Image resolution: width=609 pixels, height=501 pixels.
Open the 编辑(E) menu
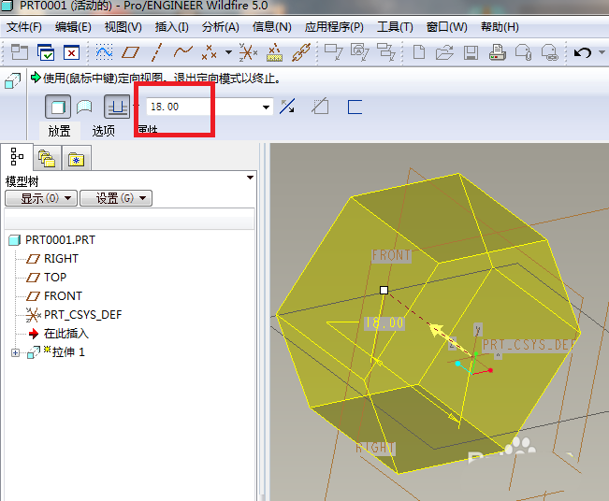[73, 27]
